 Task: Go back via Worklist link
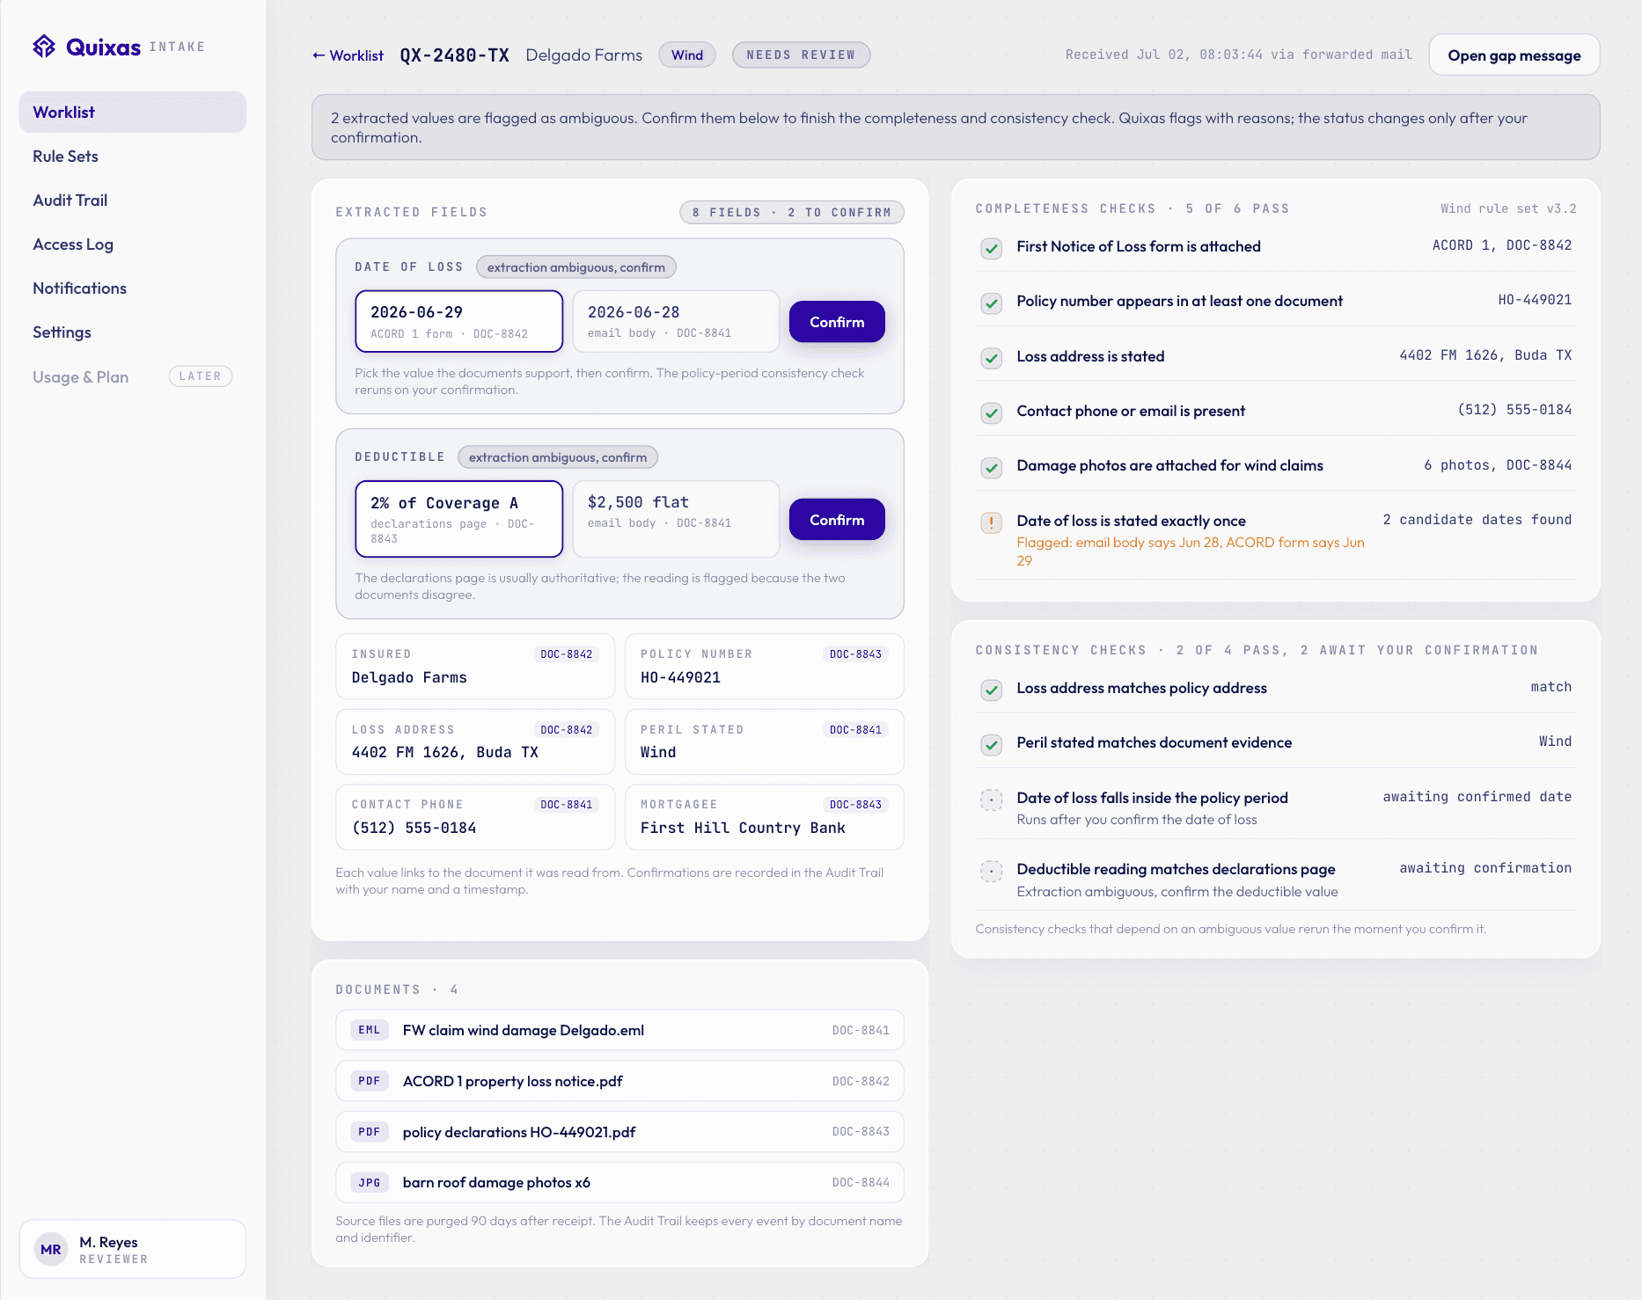[x=348, y=55]
